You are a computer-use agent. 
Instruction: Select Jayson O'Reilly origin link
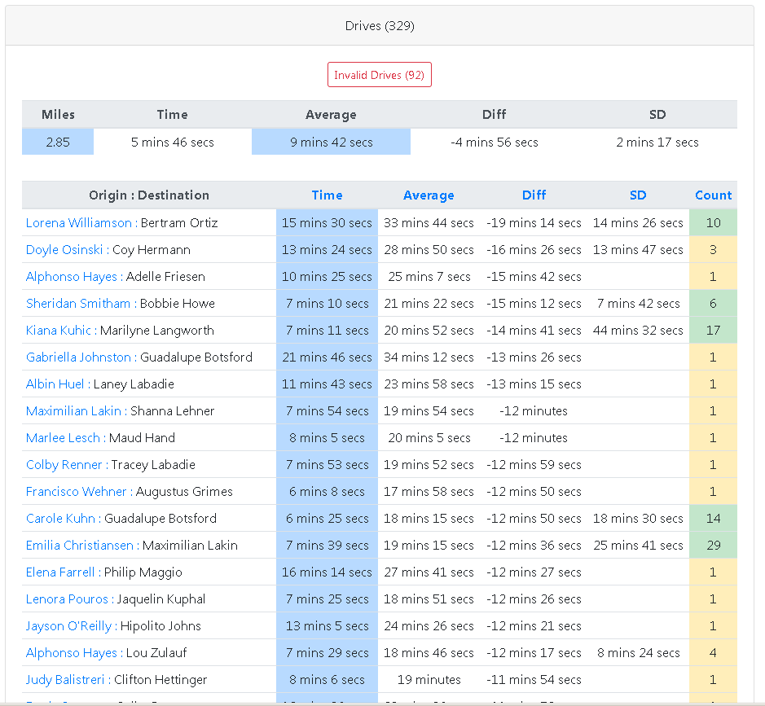[x=68, y=626]
